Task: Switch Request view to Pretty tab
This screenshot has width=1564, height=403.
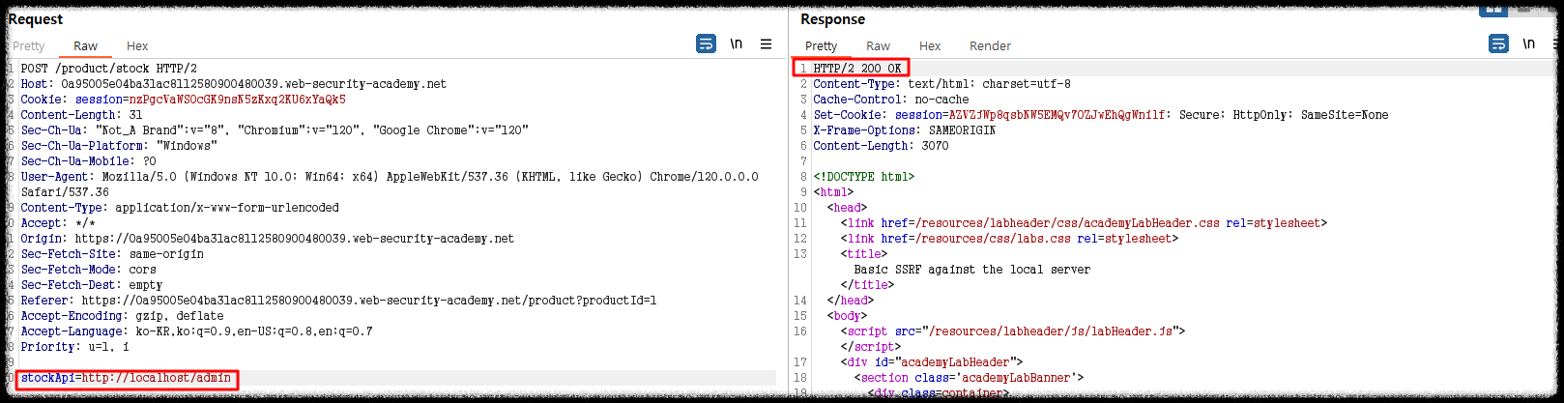Action: click(x=28, y=45)
